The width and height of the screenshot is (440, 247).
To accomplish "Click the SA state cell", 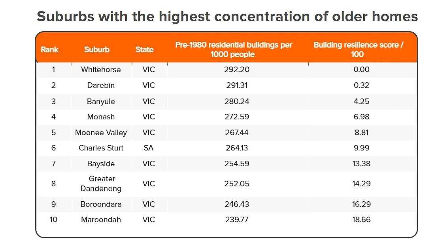I will point(148,148).
